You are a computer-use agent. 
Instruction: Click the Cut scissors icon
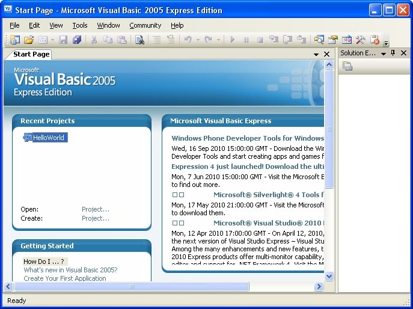94,40
